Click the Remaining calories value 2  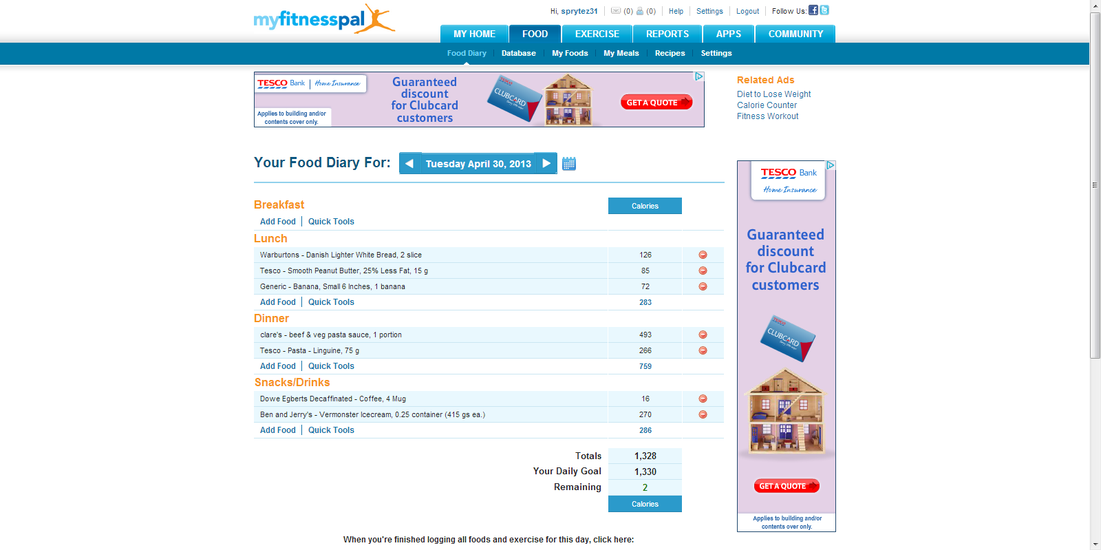(x=645, y=487)
